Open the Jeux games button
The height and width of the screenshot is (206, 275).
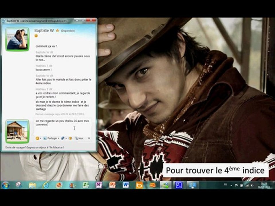click(79, 138)
